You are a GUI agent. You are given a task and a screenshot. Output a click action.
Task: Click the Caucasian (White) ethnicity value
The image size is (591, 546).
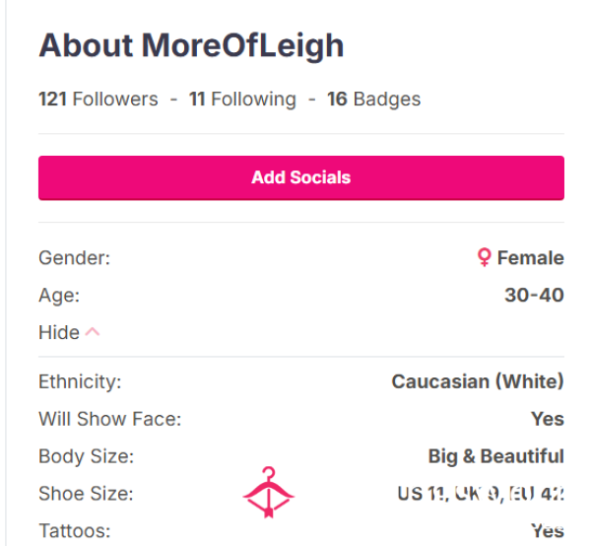478,381
